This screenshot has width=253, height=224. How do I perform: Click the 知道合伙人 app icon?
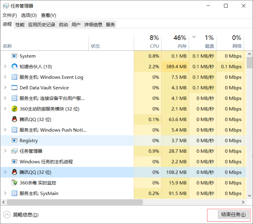click(x=14, y=67)
